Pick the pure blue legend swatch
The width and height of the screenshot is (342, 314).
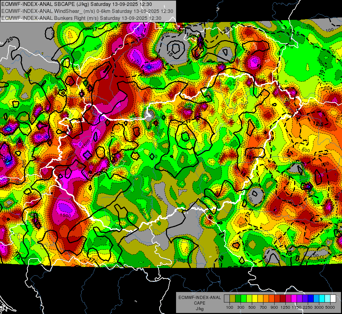(x=311, y=298)
